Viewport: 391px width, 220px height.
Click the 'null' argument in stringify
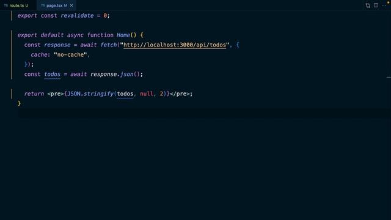(147, 94)
